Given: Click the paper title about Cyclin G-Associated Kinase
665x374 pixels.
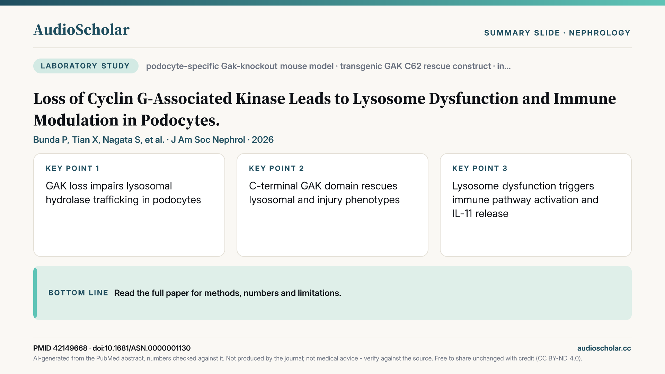Looking at the screenshot, I should click(x=325, y=109).
